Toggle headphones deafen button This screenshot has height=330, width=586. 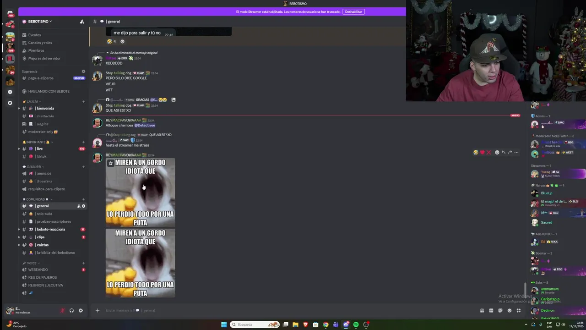tap(71, 310)
